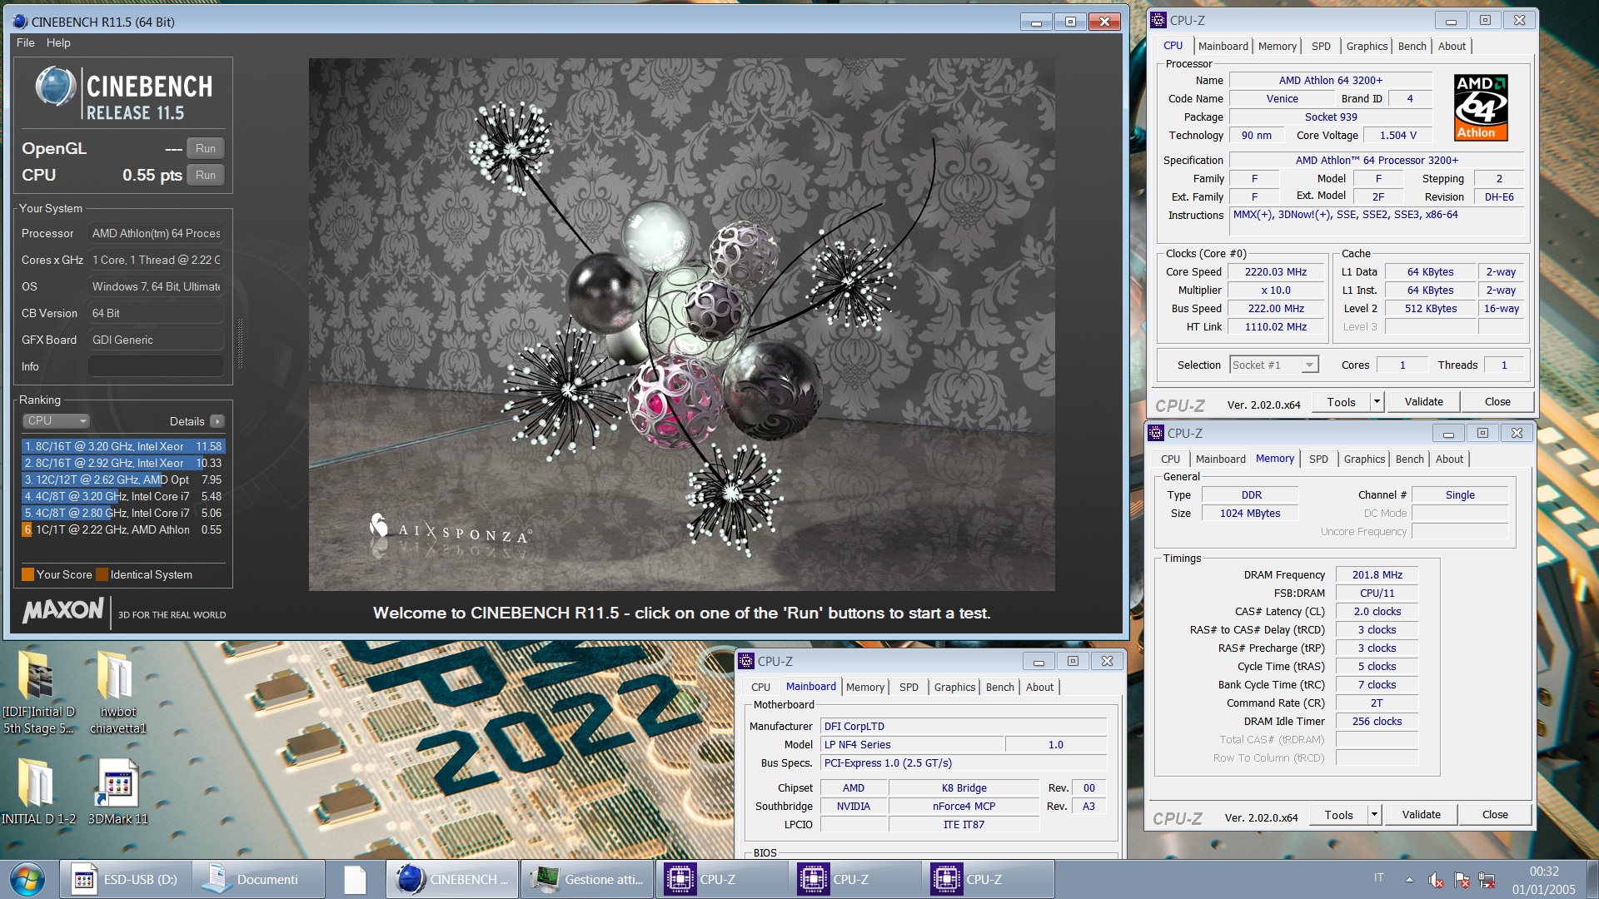
Task: Select ranking row 1C/1T @ 2.22 GHz AMD Athlon
Action: click(x=122, y=530)
